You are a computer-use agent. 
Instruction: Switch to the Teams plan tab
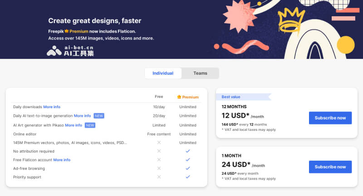(200, 73)
